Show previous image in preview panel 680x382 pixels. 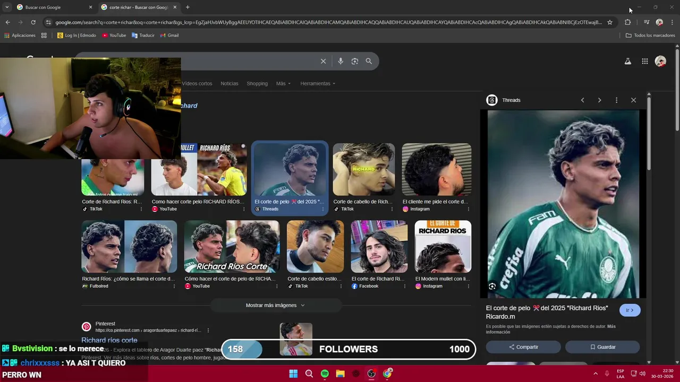(x=582, y=100)
